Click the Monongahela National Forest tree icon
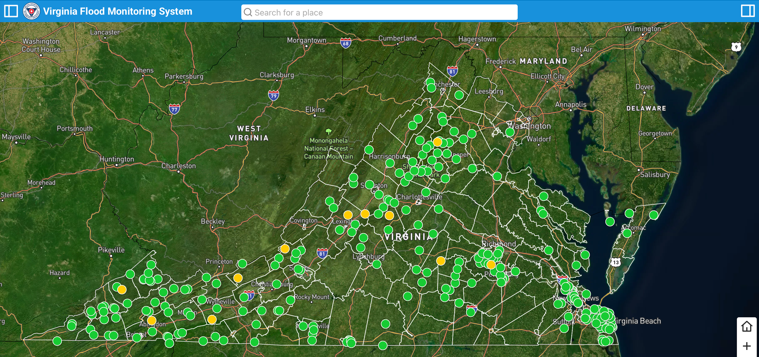759x357 pixels. tap(328, 132)
